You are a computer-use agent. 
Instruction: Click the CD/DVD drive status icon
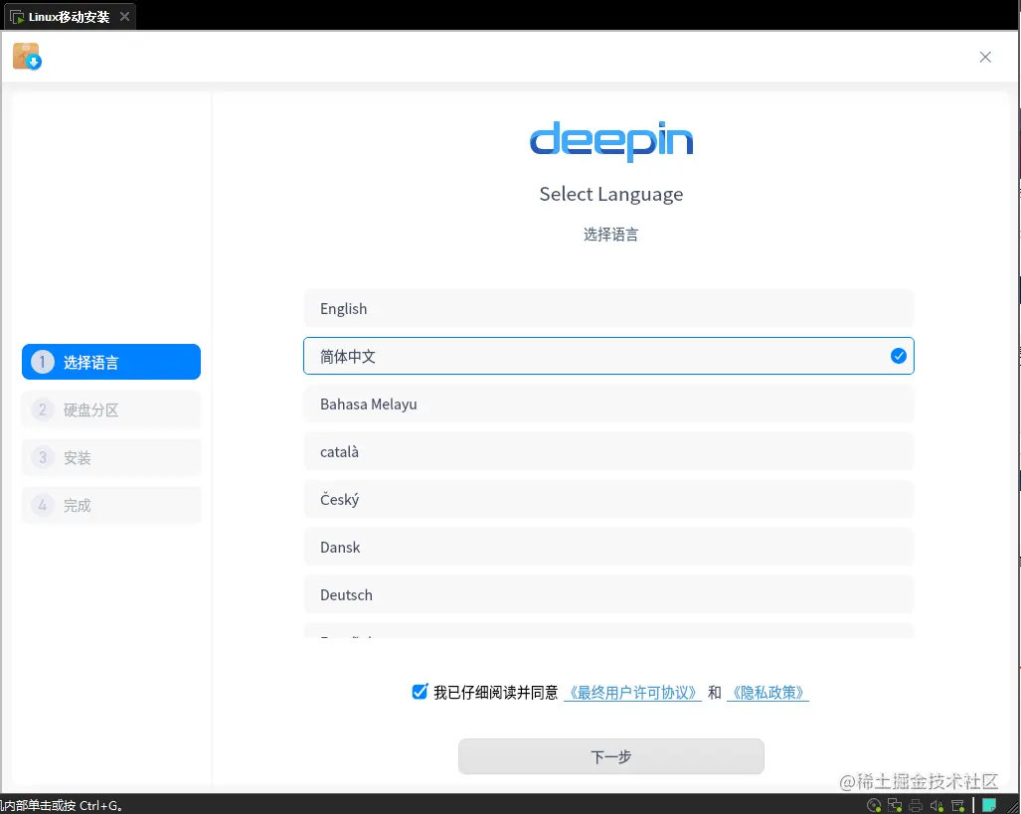(874, 805)
